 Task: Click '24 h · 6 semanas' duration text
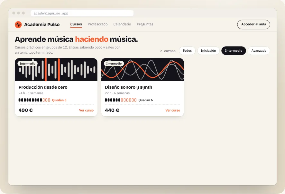pos(31,93)
